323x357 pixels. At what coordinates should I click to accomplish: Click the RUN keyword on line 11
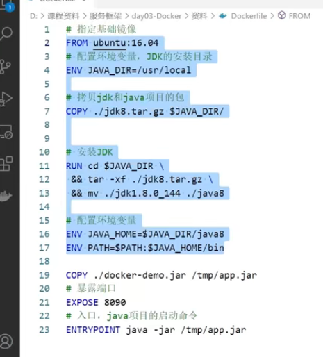click(x=74, y=166)
